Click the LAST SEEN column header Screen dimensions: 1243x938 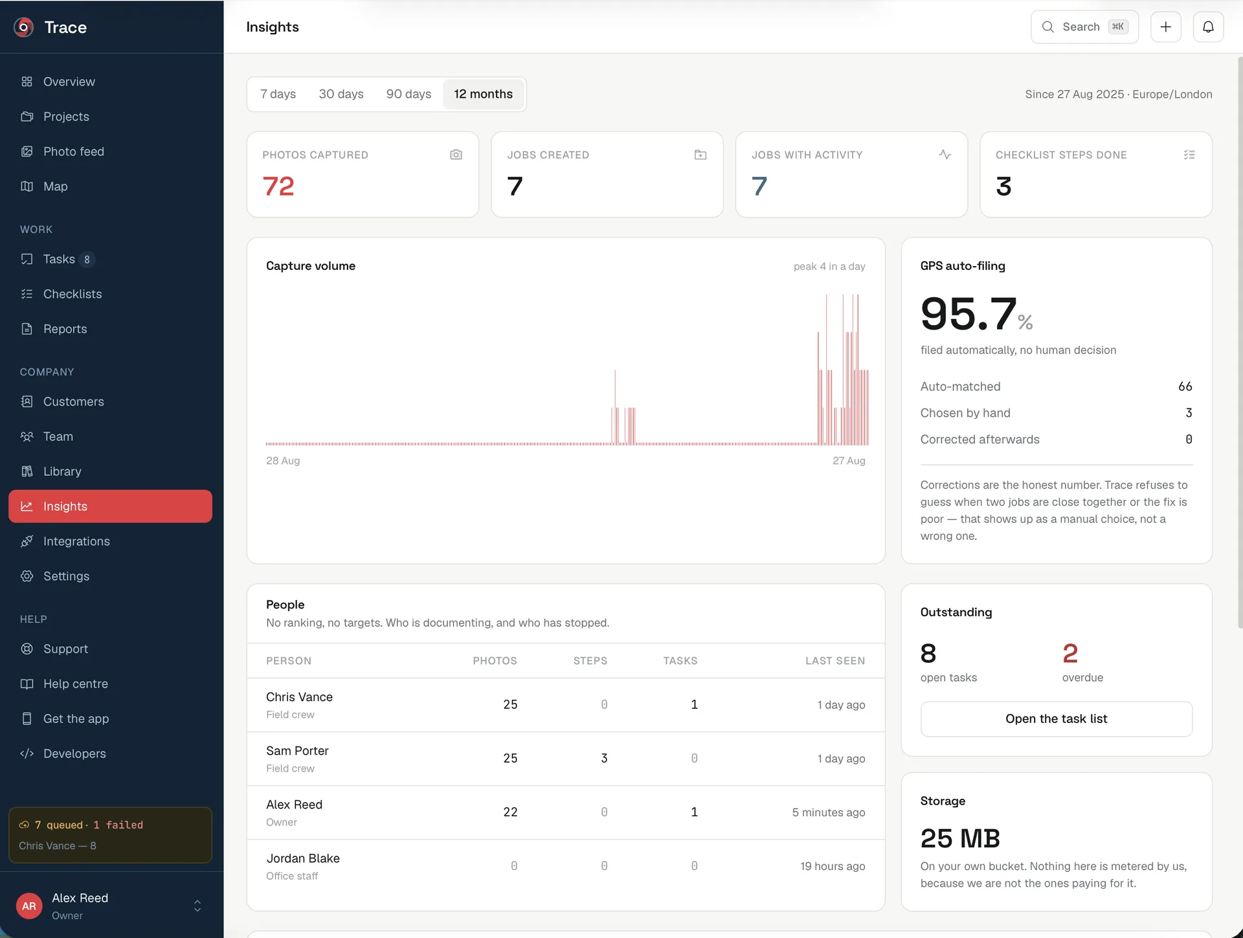click(x=835, y=661)
